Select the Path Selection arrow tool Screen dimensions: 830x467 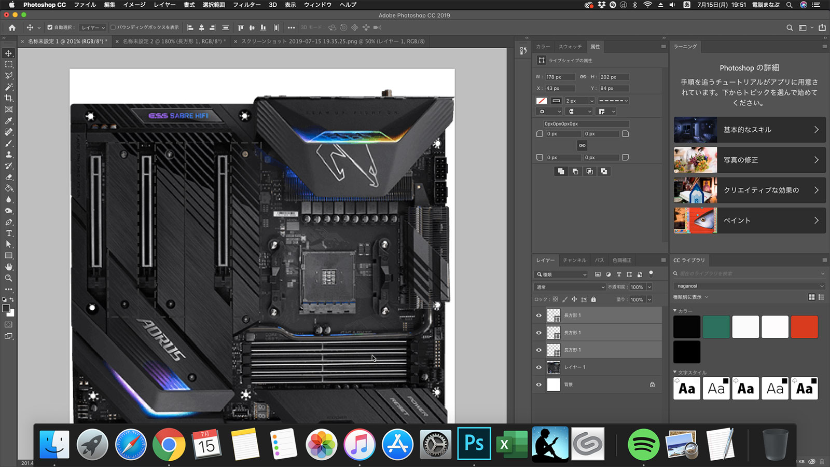click(9, 244)
